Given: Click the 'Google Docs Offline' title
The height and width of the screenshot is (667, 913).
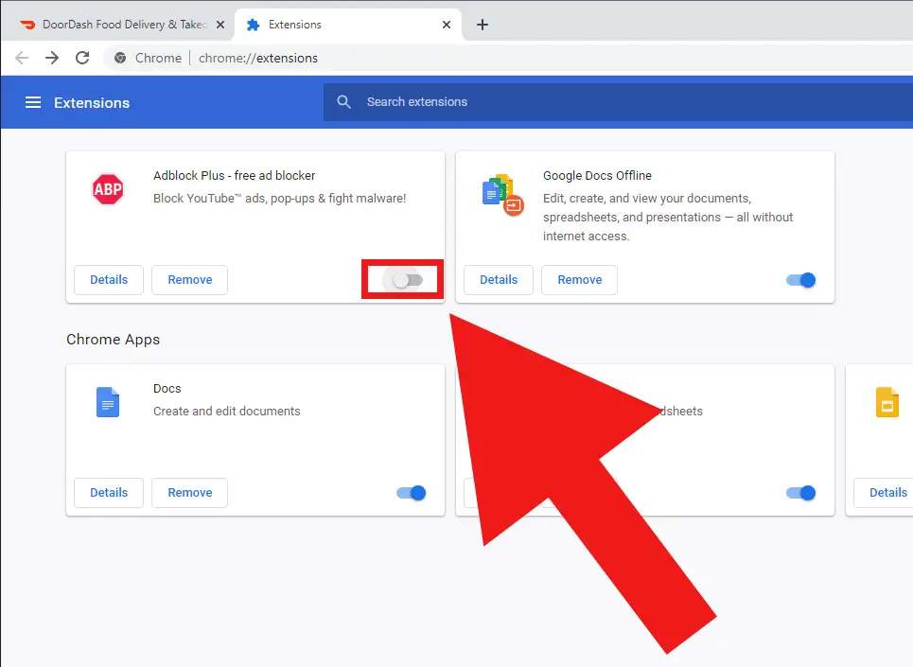Looking at the screenshot, I should point(597,175).
